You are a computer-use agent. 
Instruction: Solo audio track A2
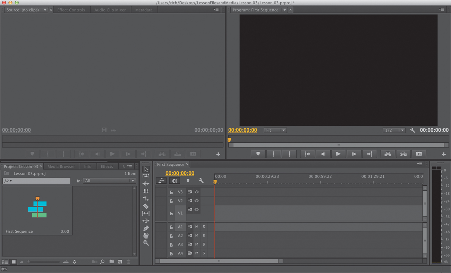point(204,235)
